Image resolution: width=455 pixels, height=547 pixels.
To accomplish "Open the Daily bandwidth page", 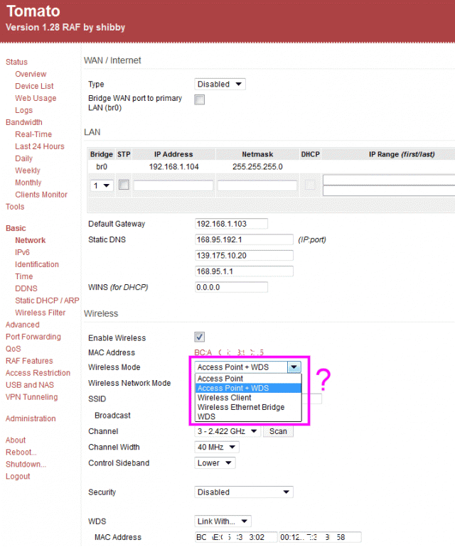I will [x=23, y=158].
